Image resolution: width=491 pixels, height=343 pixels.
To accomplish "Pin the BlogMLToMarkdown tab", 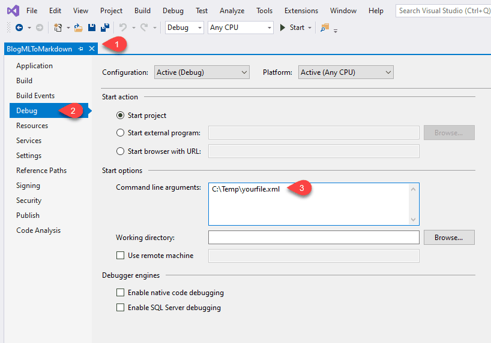I will click(x=80, y=49).
